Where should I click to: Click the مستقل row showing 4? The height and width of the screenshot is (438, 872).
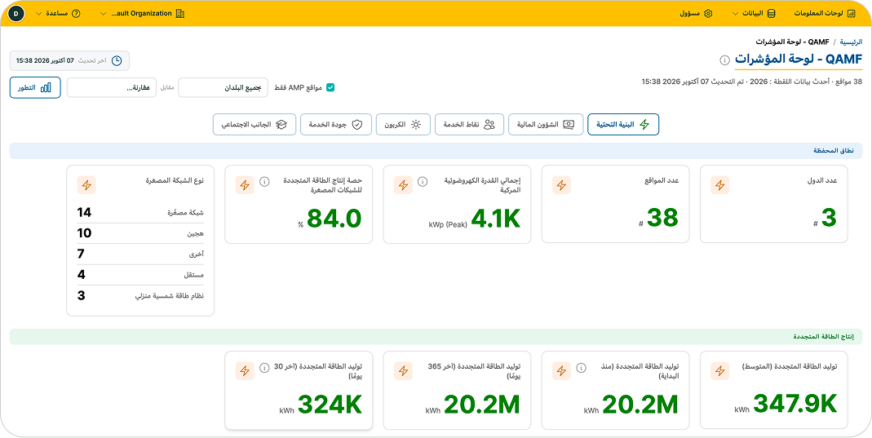tap(140, 275)
